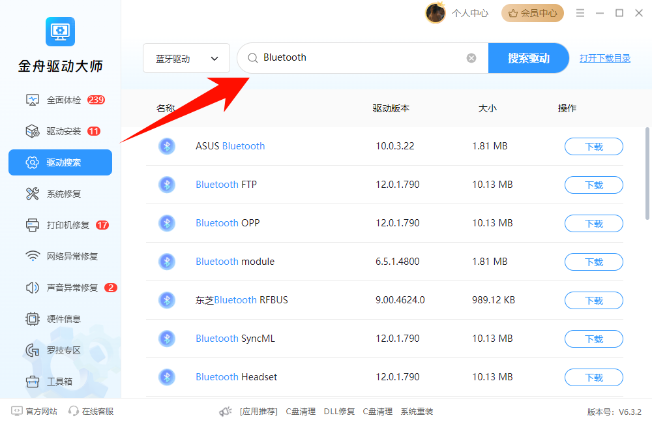Download the Bluetooth FTP driver

point(594,185)
